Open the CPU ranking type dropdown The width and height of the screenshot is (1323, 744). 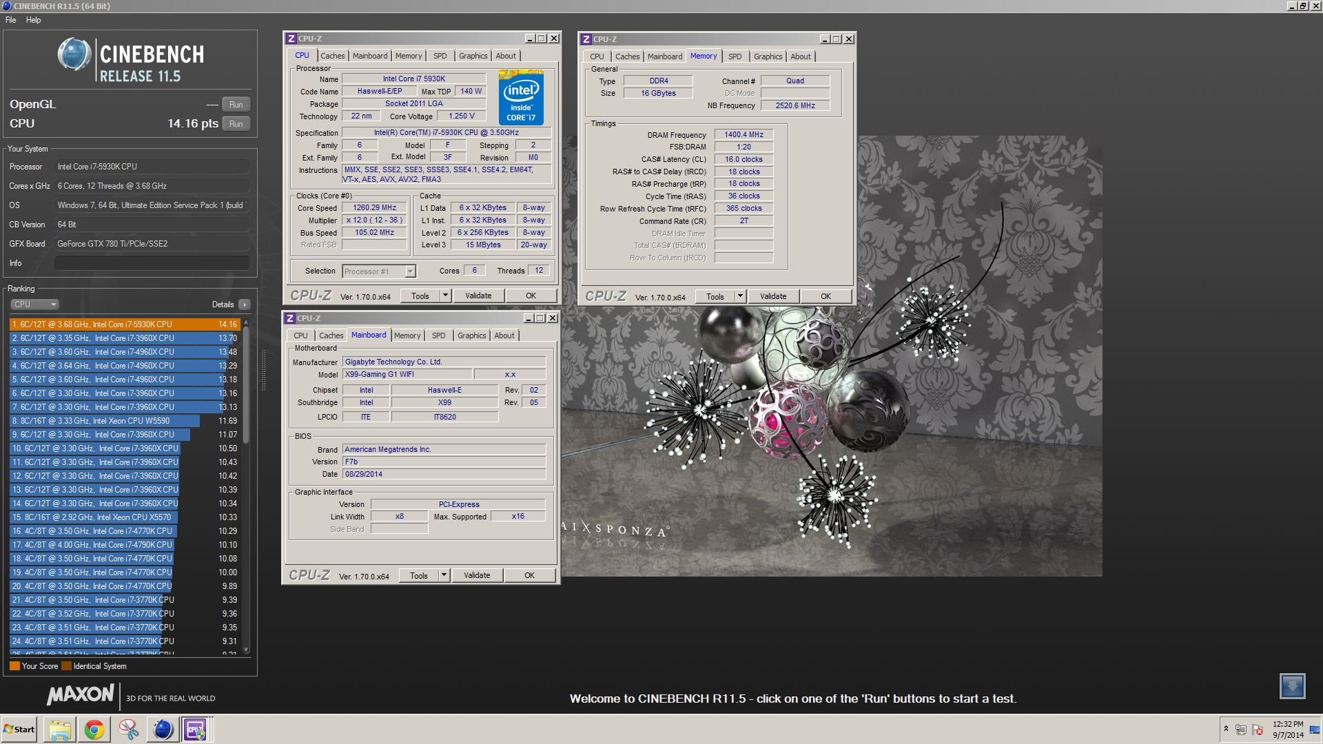click(x=34, y=304)
